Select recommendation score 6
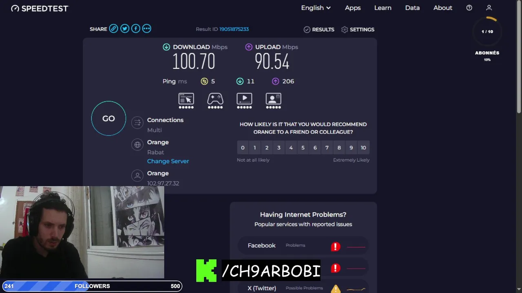Viewport: 522px width, 293px height. (x=315, y=148)
